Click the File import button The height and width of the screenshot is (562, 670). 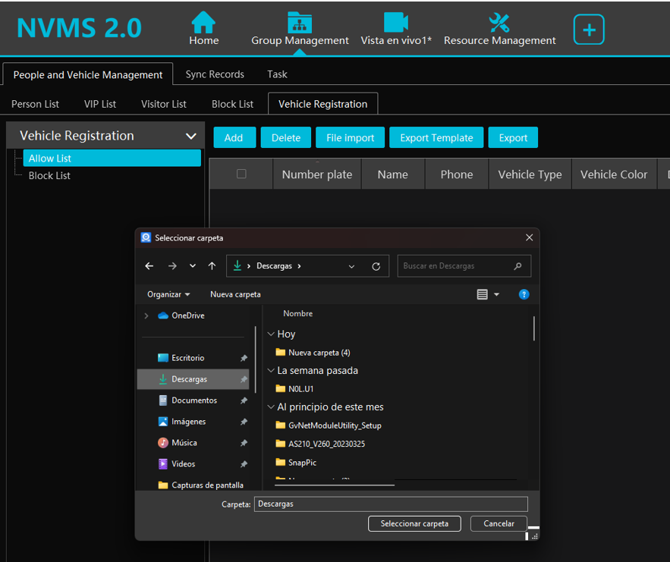click(x=350, y=137)
